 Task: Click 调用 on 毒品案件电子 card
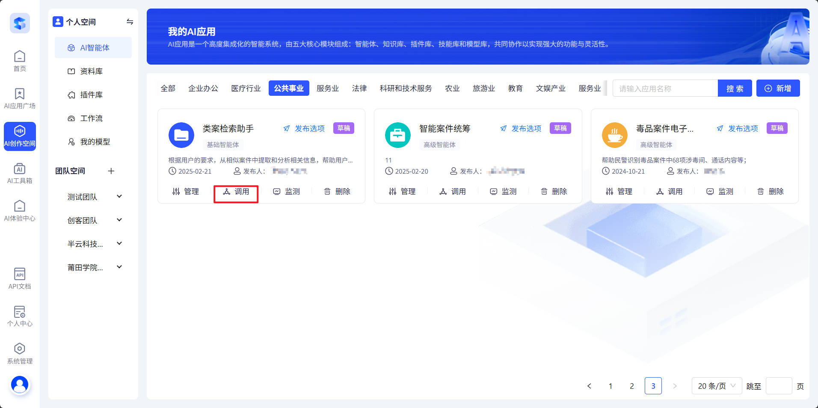coord(670,192)
